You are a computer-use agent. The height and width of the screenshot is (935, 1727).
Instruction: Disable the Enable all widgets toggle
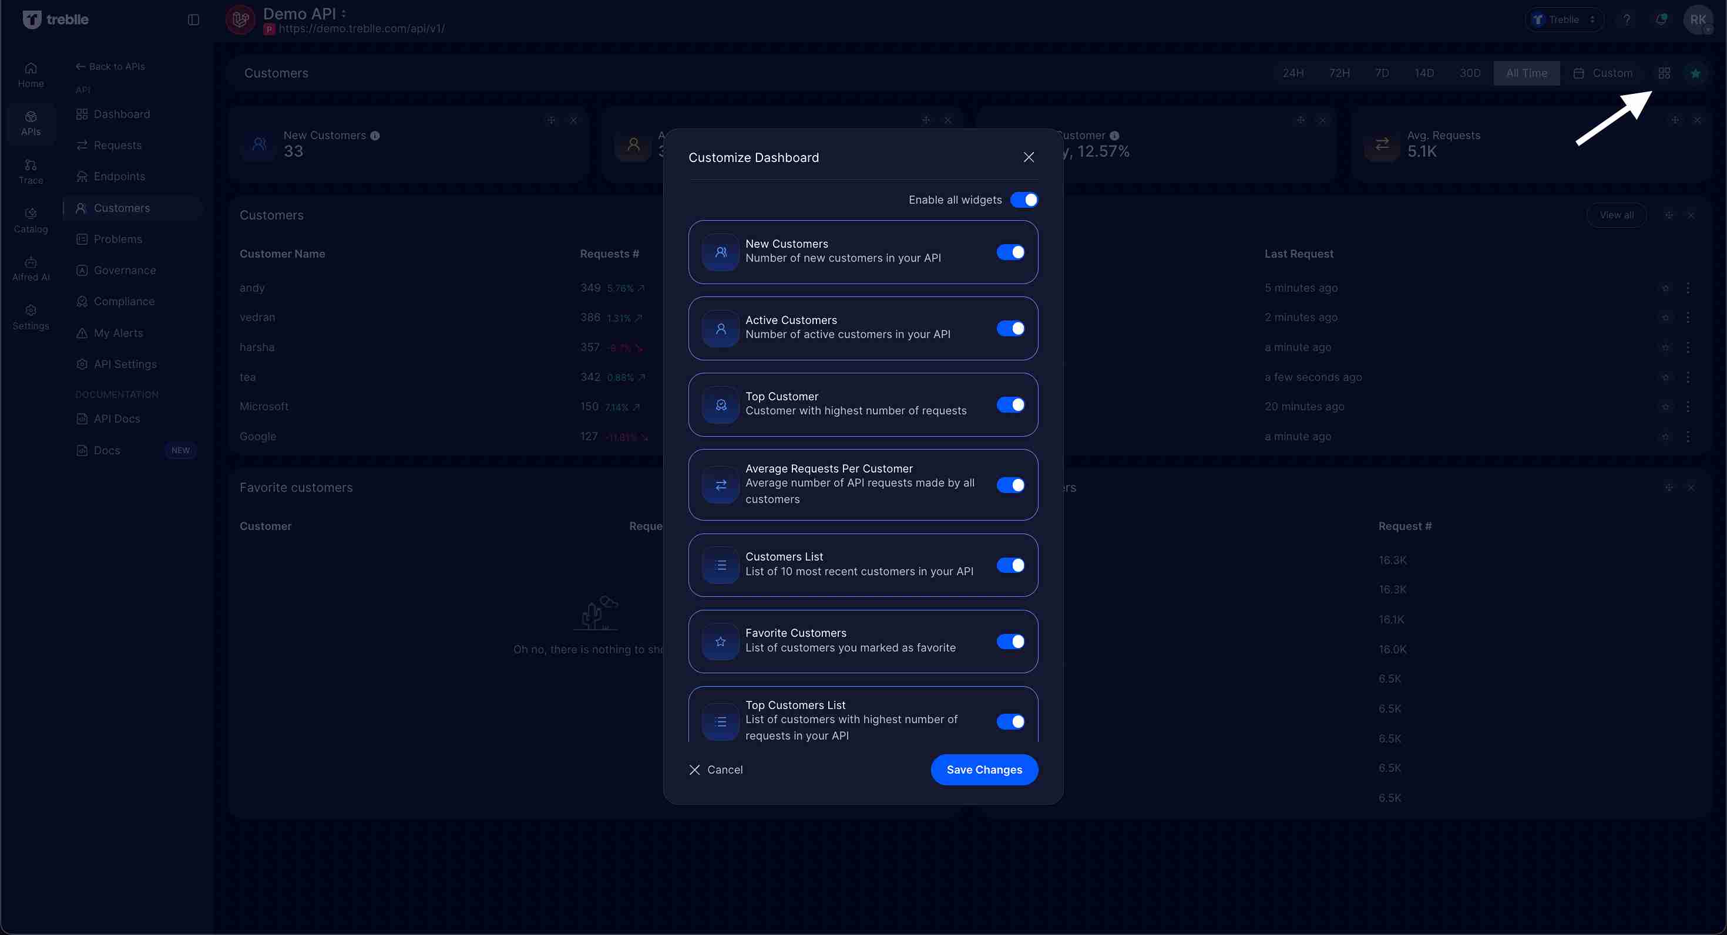click(1024, 200)
